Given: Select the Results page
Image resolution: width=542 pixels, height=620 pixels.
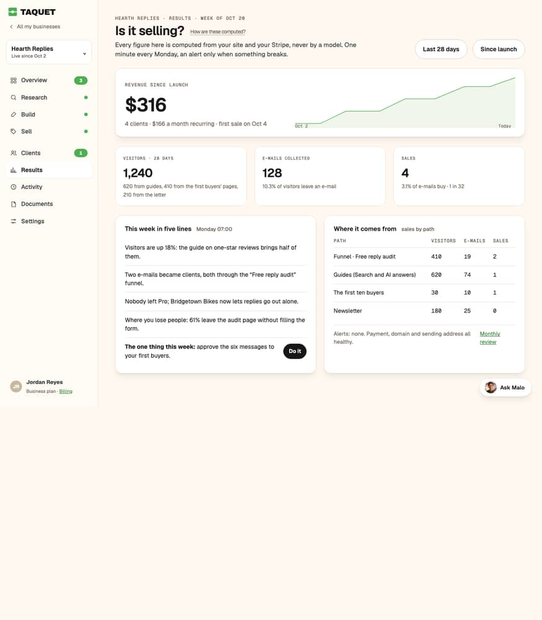Looking at the screenshot, I should (x=48, y=170).
